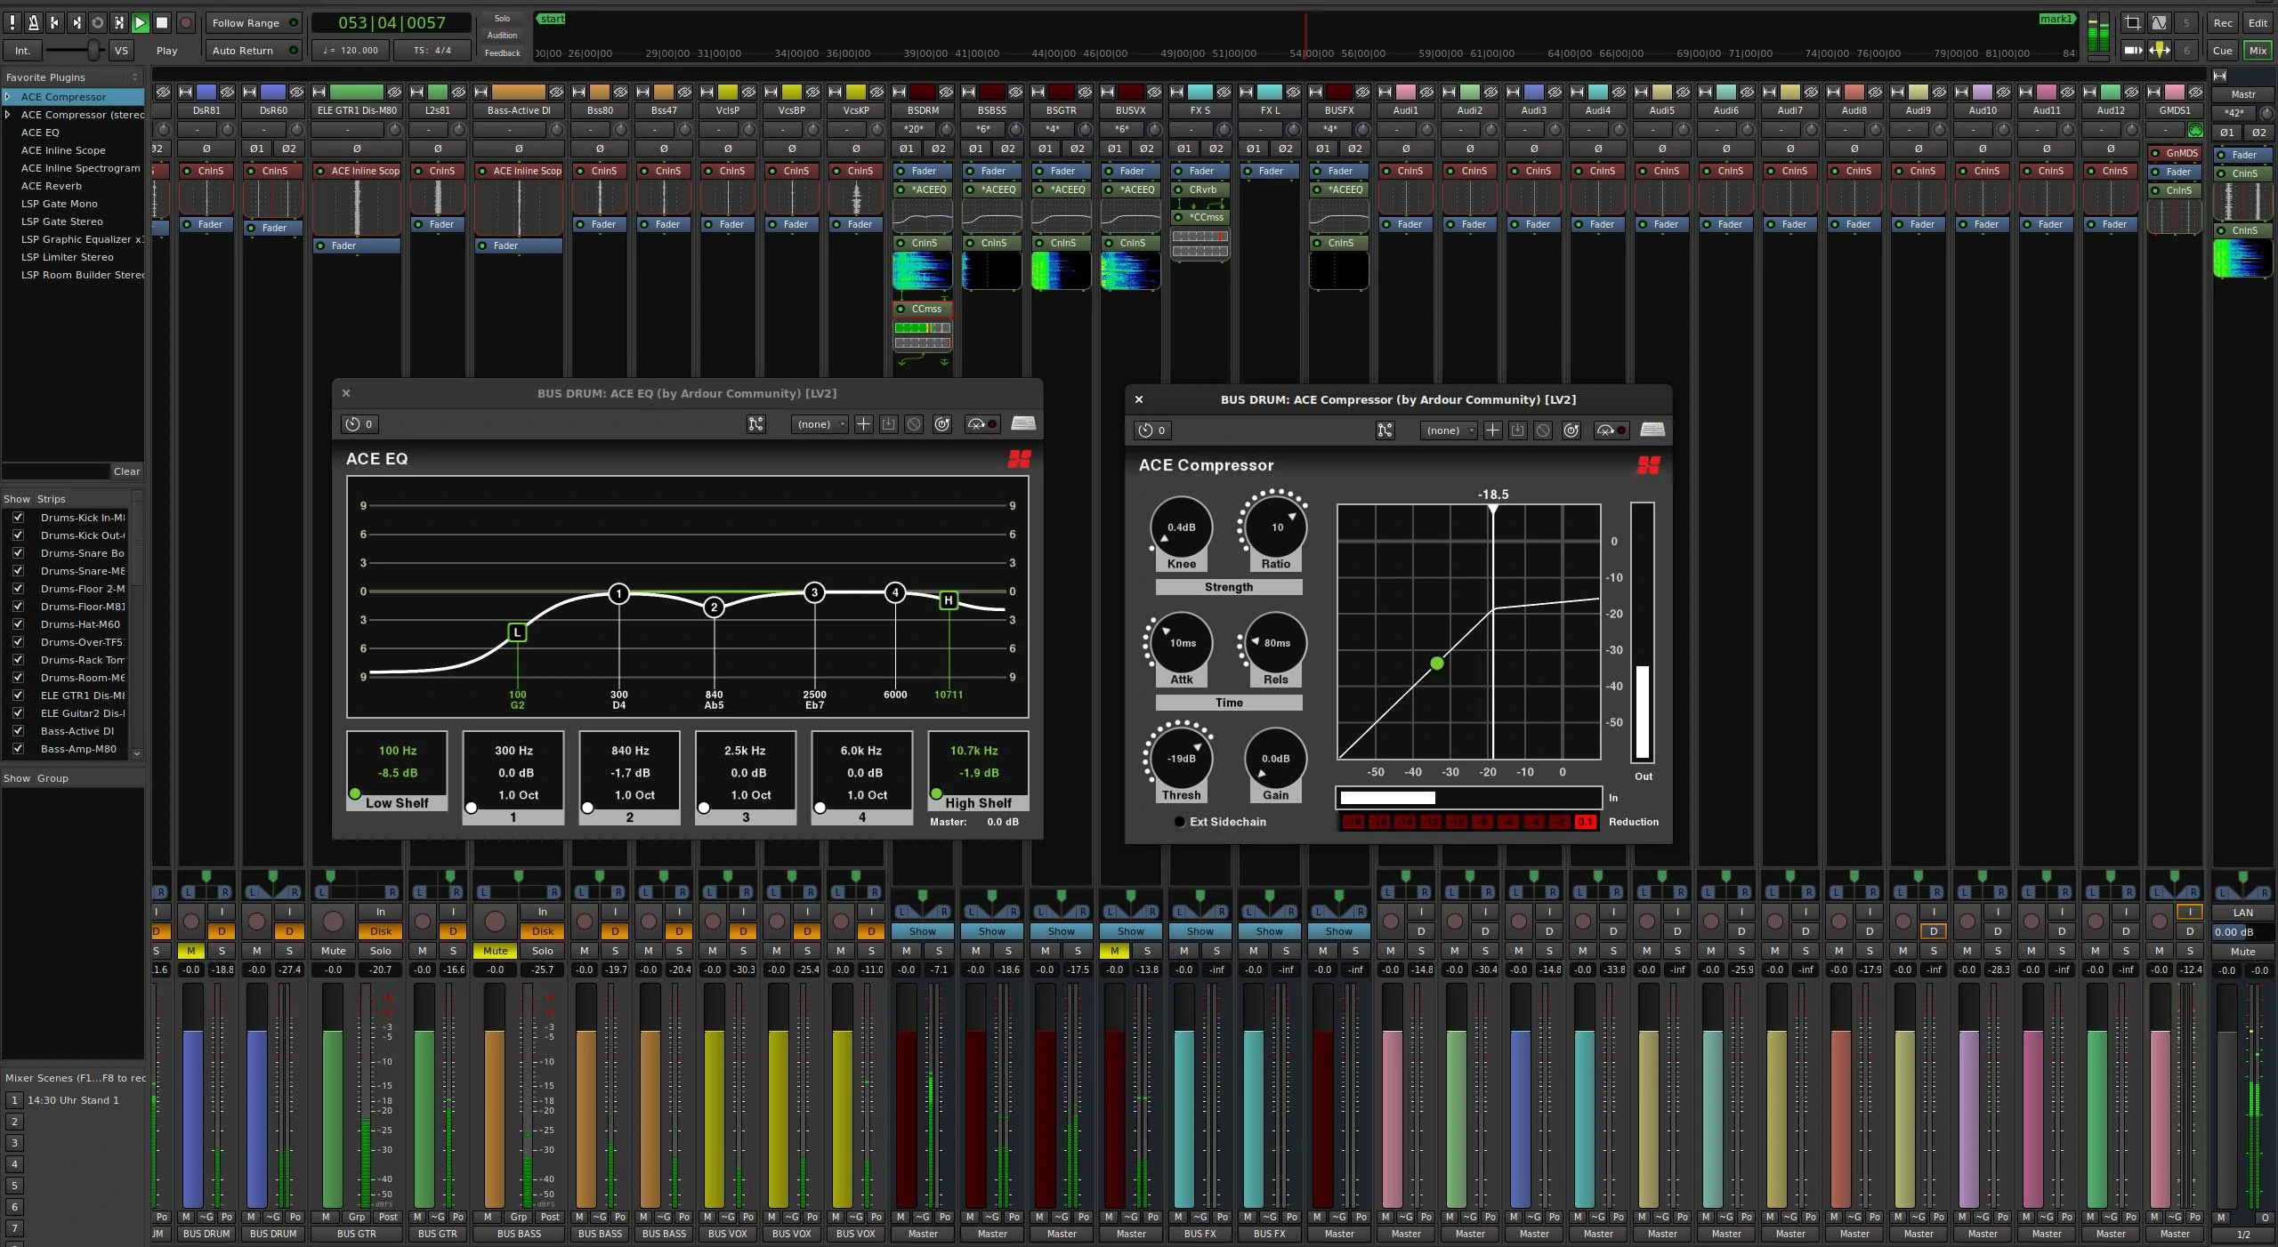Switch to the Mix tab
Screen dimensions: 2278x1247
[x=2258, y=50]
